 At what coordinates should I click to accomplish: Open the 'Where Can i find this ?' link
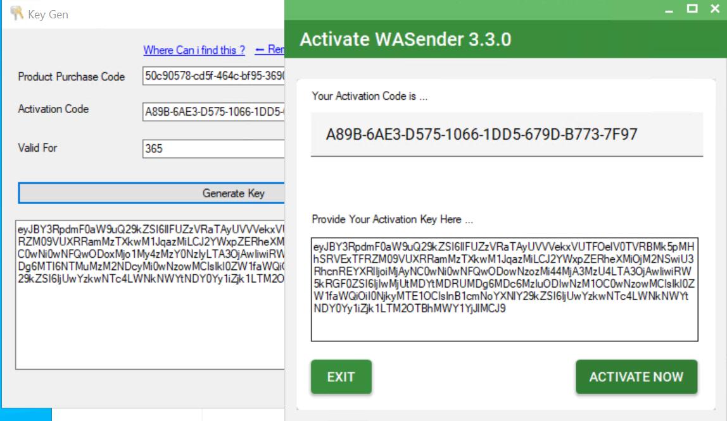(x=194, y=50)
